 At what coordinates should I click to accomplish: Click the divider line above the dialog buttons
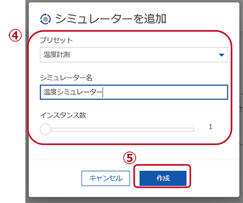134,160
